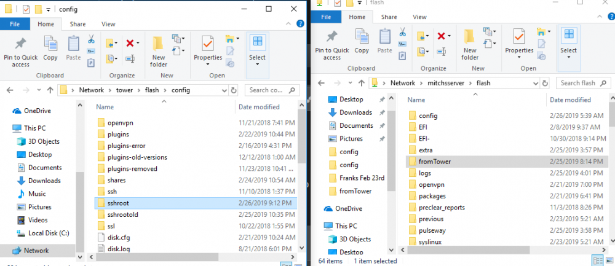Click red Delete X in flash window

pos(441,36)
